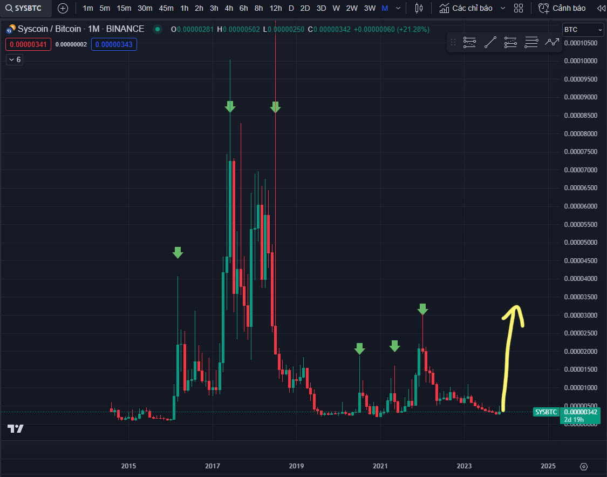Select the D daily interval

click(291, 8)
